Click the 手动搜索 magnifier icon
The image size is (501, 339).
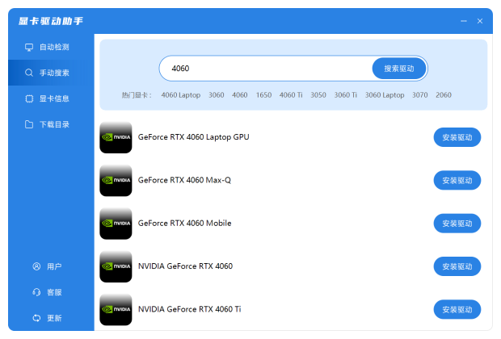(x=29, y=73)
